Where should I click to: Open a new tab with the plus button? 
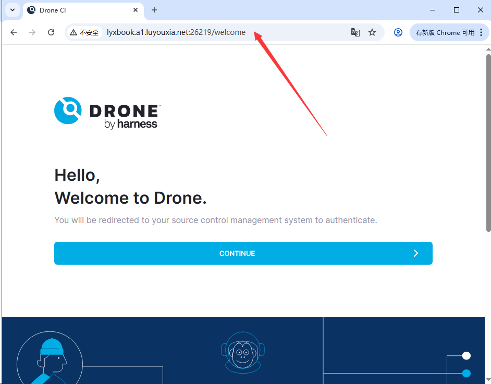[154, 10]
